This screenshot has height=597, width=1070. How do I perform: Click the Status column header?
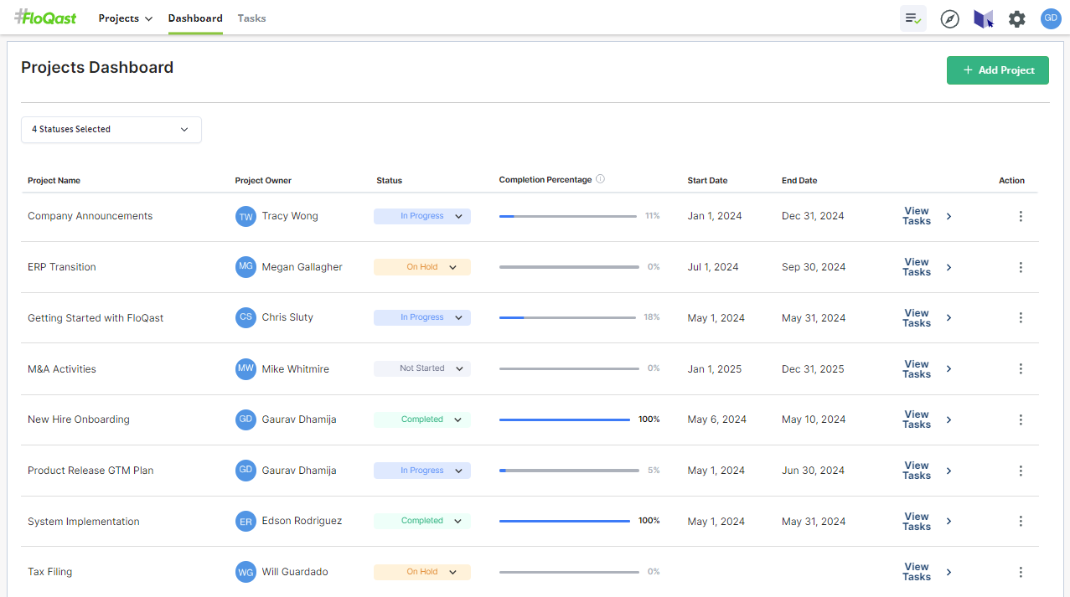pos(390,180)
